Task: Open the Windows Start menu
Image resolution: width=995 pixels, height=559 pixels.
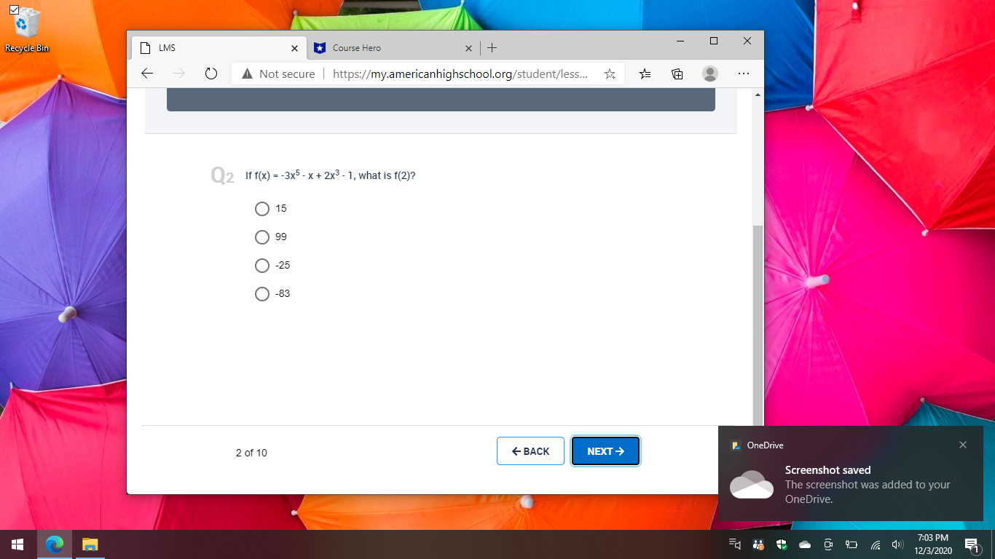Action: pos(16,544)
